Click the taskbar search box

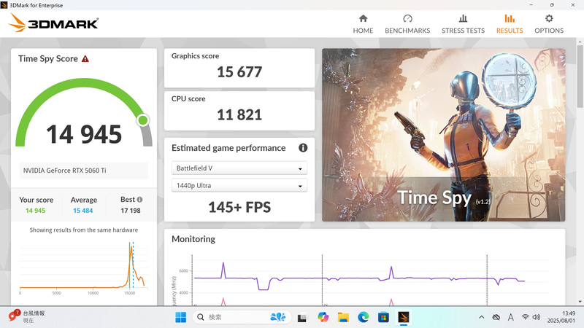click(242, 317)
